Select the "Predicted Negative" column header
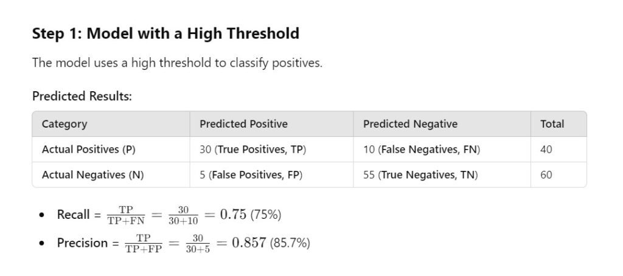Screen dimensions: 623x276 click(x=410, y=124)
